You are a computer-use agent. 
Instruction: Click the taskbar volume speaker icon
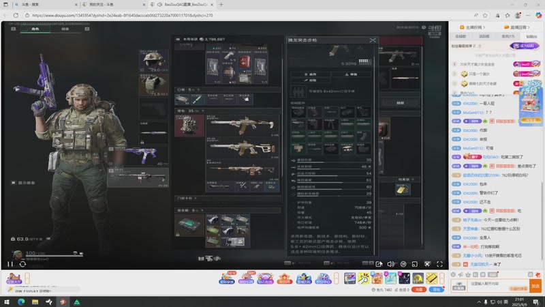coord(499,302)
